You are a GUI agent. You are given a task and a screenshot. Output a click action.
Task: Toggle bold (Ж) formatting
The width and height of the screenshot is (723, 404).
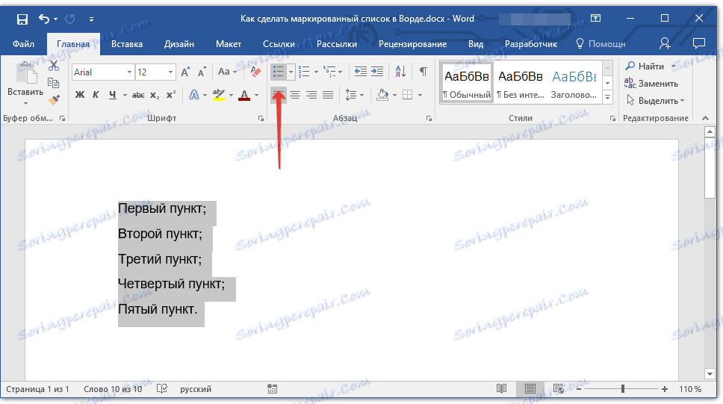(x=80, y=95)
